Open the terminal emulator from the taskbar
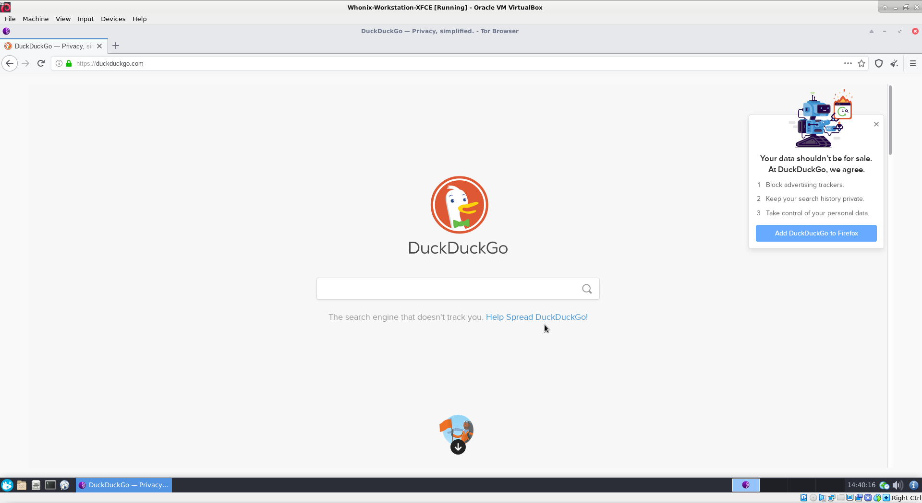The width and height of the screenshot is (922, 503). point(50,485)
